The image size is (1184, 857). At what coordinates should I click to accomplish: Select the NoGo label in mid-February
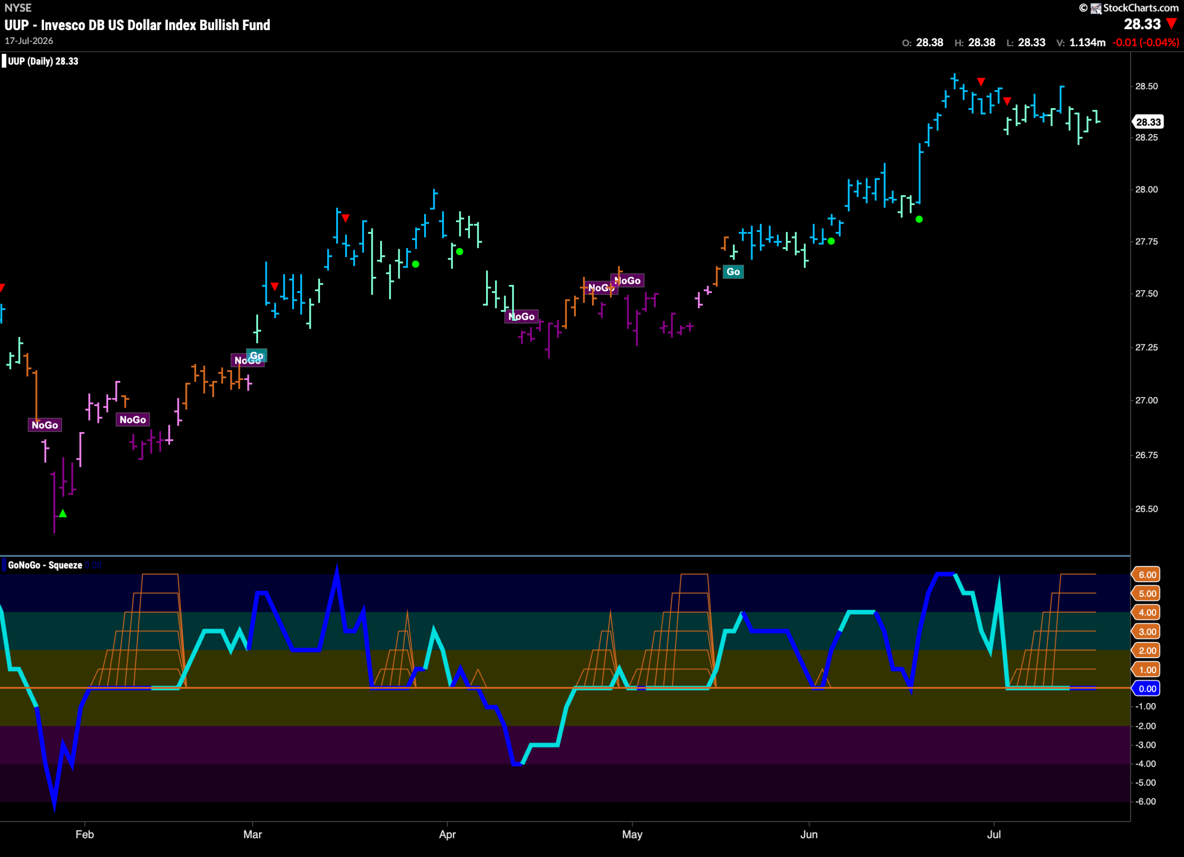[133, 419]
